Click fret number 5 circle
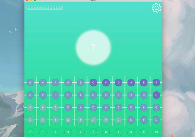Image resolution: width=195 pixels, height=137 pixels. pyautogui.click(x=93, y=132)
